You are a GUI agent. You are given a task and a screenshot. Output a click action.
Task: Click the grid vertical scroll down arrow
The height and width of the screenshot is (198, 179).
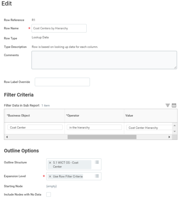pyautogui.click(x=175, y=131)
